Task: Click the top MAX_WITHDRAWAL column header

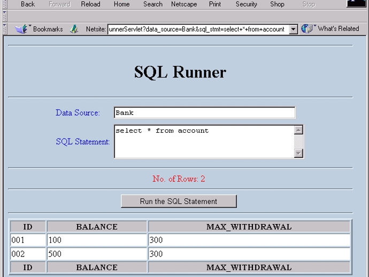Action: point(249,227)
